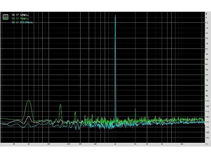The image size is (211, 158).
Task: Click the graph legend icon at top-left
Action: [x=5, y=17]
